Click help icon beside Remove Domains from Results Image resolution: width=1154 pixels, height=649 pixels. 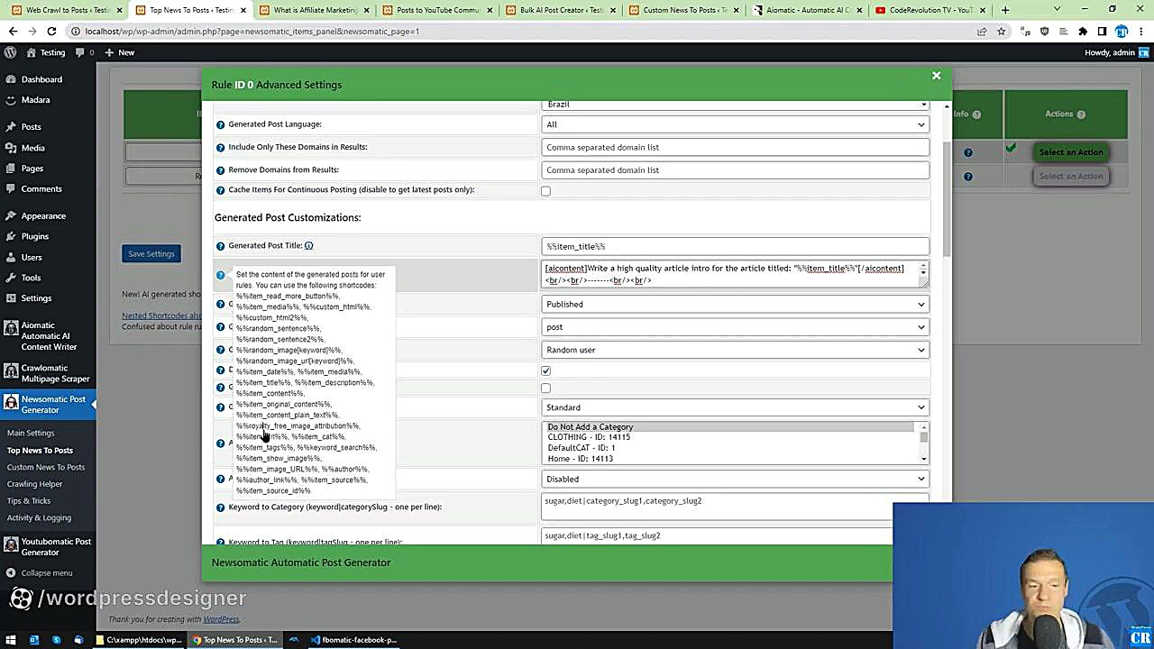(220, 169)
